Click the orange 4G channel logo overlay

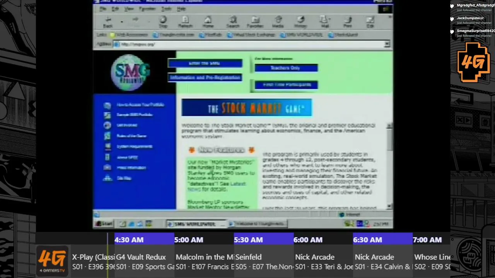(x=474, y=62)
